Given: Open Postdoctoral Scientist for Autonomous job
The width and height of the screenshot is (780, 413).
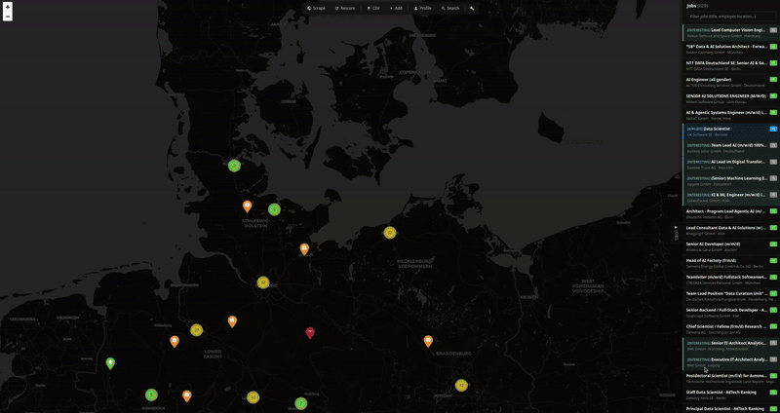Looking at the screenshot, I should 730,378.
